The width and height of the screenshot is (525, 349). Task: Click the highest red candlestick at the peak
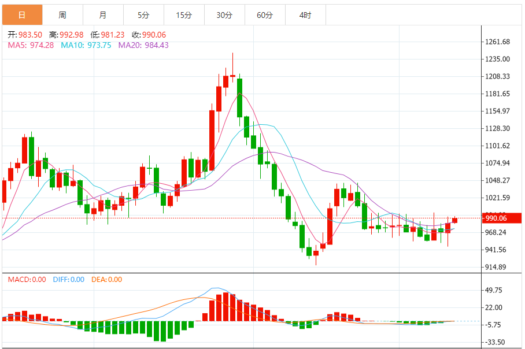pos(232,76)
